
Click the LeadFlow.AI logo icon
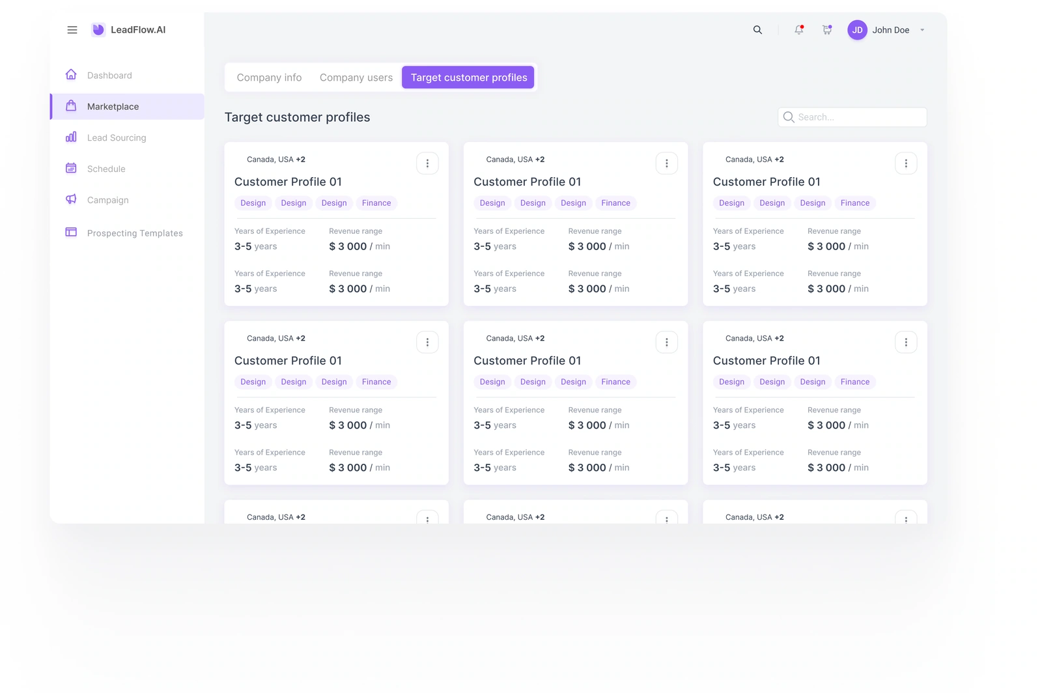pyautogui.click(x=98, y=29)
